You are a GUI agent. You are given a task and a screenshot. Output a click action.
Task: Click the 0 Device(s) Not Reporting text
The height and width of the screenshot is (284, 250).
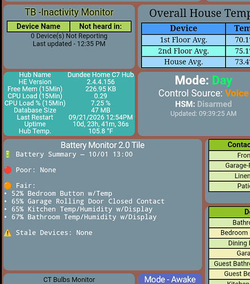69,36
